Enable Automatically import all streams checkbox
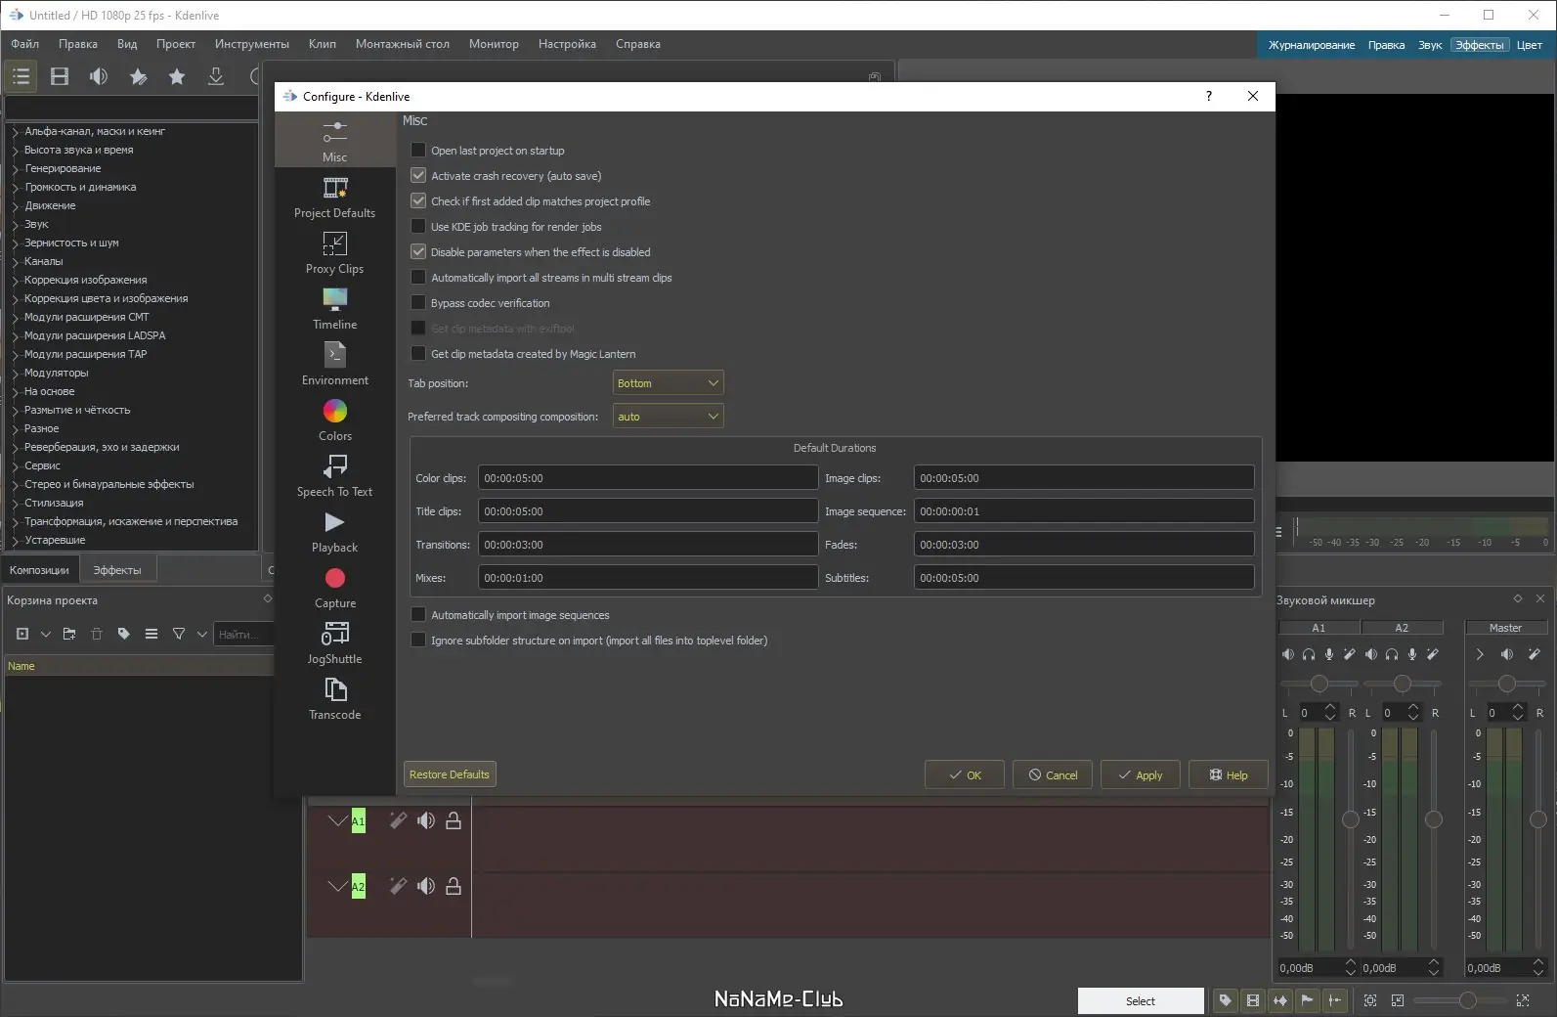 pos(418,278)
